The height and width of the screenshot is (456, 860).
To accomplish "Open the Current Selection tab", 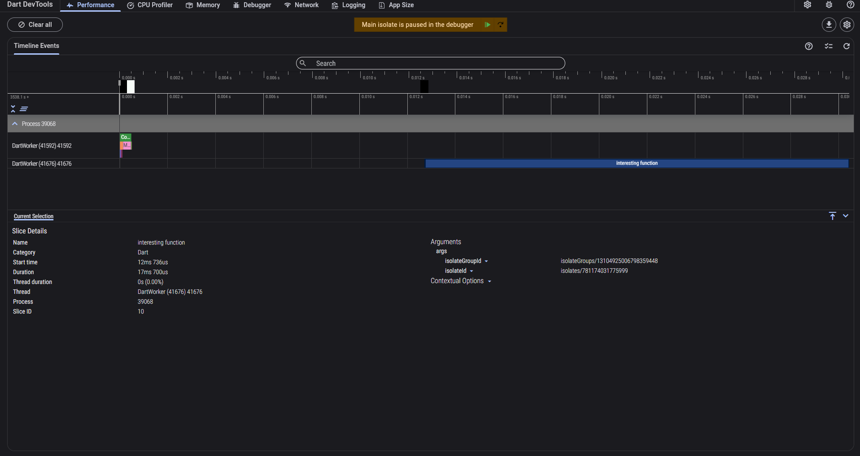I will click(x=34, y=216).
